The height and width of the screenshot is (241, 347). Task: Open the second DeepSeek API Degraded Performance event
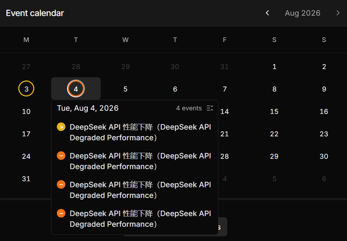click(140, 161)
